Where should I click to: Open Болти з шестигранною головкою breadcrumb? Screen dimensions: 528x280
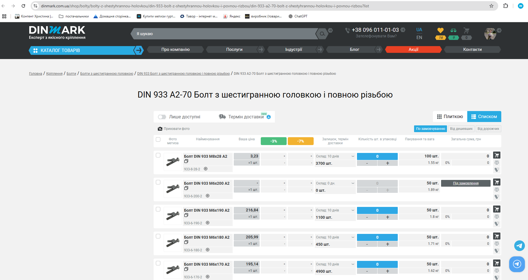[107, 74]
